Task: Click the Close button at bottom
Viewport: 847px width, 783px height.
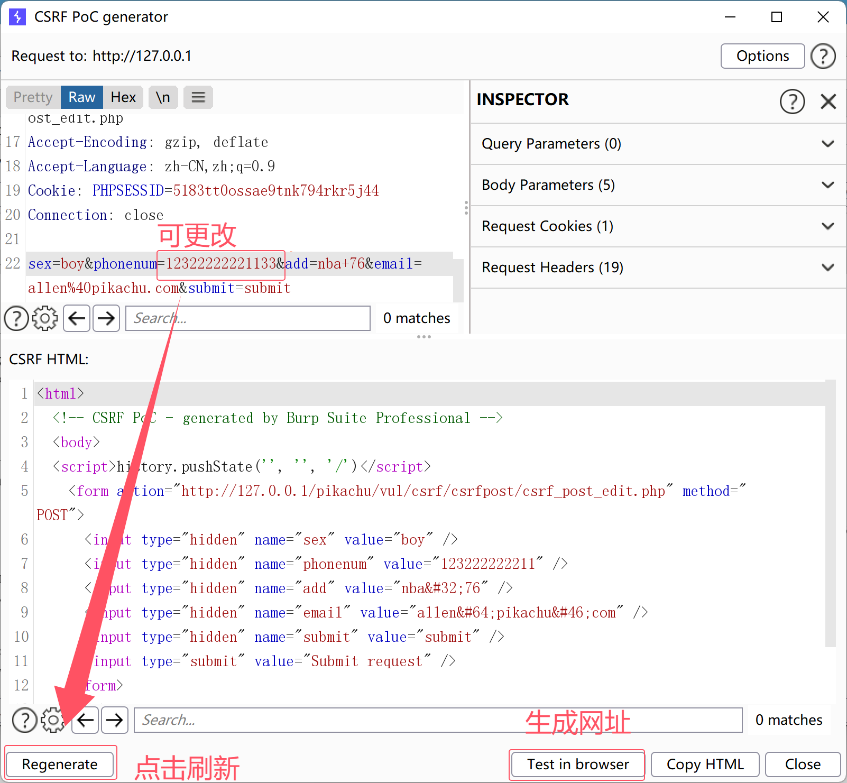Action: (x=803, y=764)
